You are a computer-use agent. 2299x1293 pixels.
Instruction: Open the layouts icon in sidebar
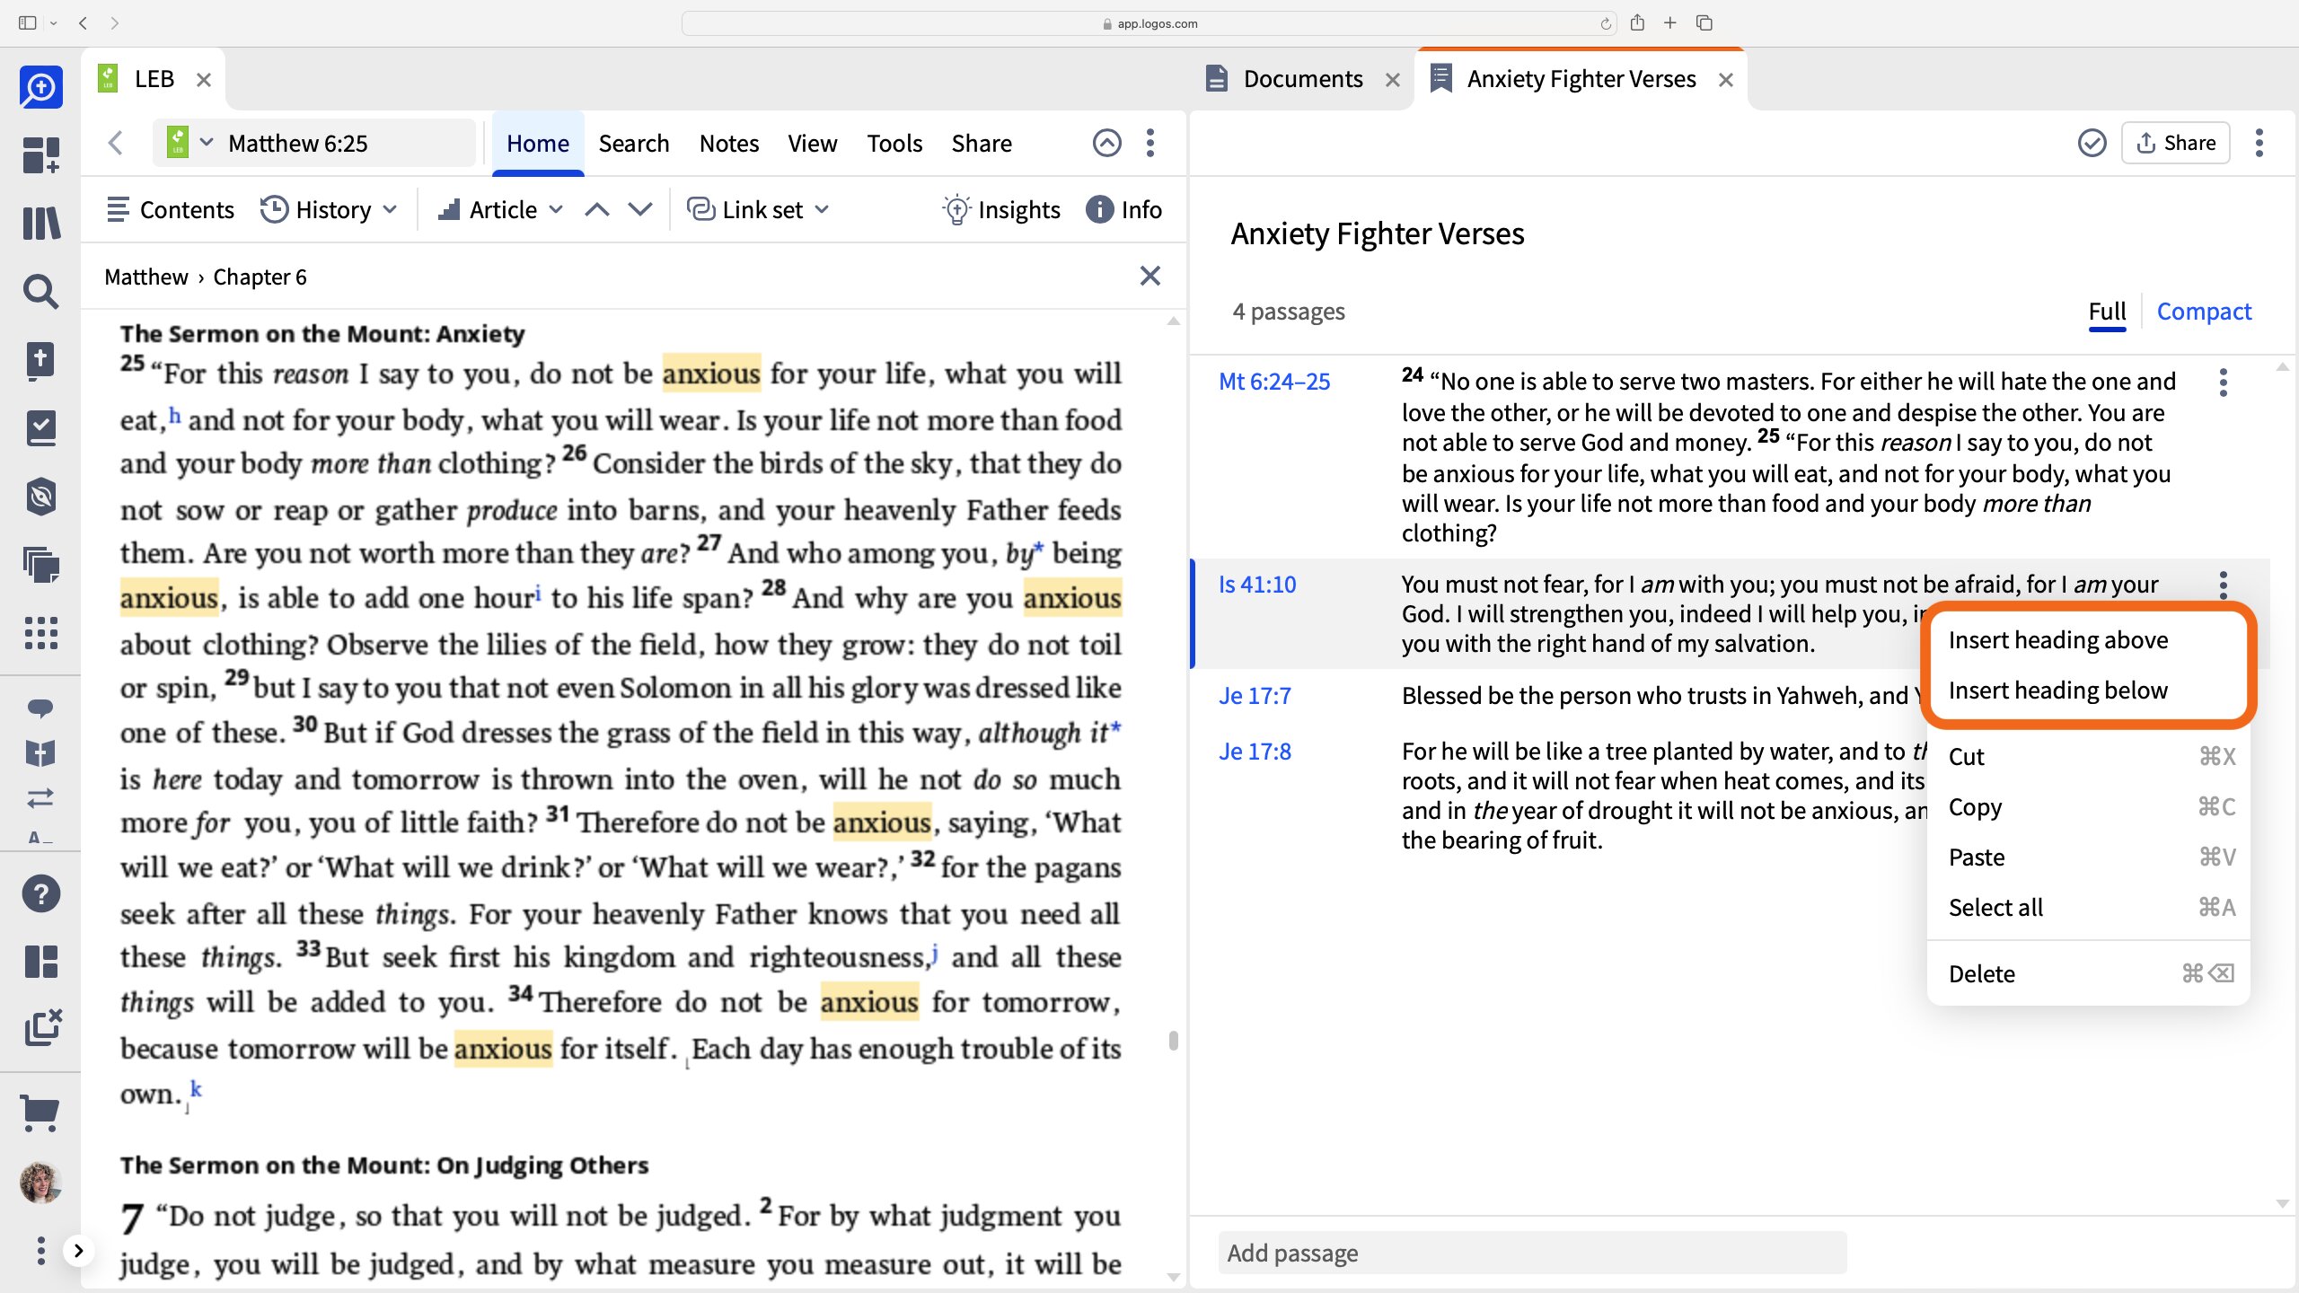pos(41,962)
